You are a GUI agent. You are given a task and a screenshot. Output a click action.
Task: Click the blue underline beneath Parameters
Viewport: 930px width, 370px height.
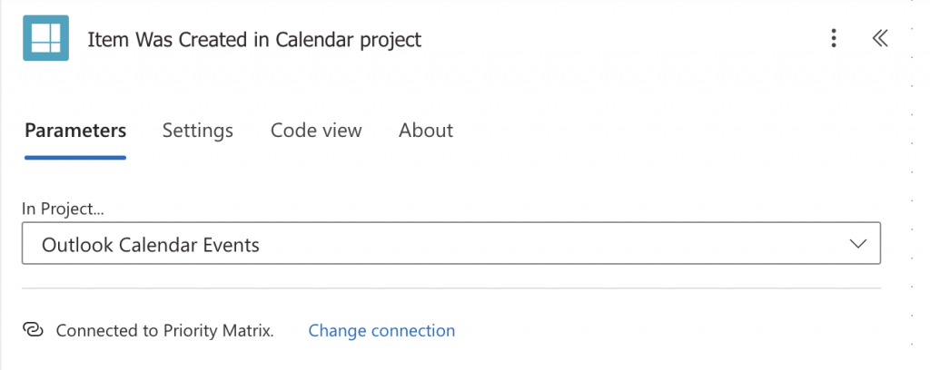(x=75, y=157)
